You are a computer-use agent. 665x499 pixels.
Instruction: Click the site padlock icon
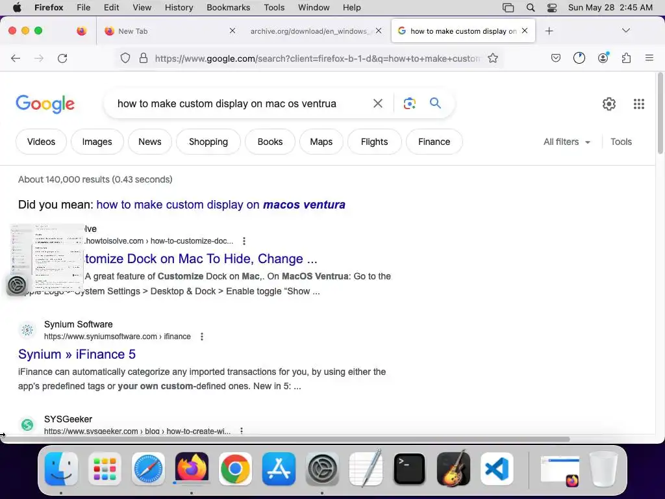(144, 58)
